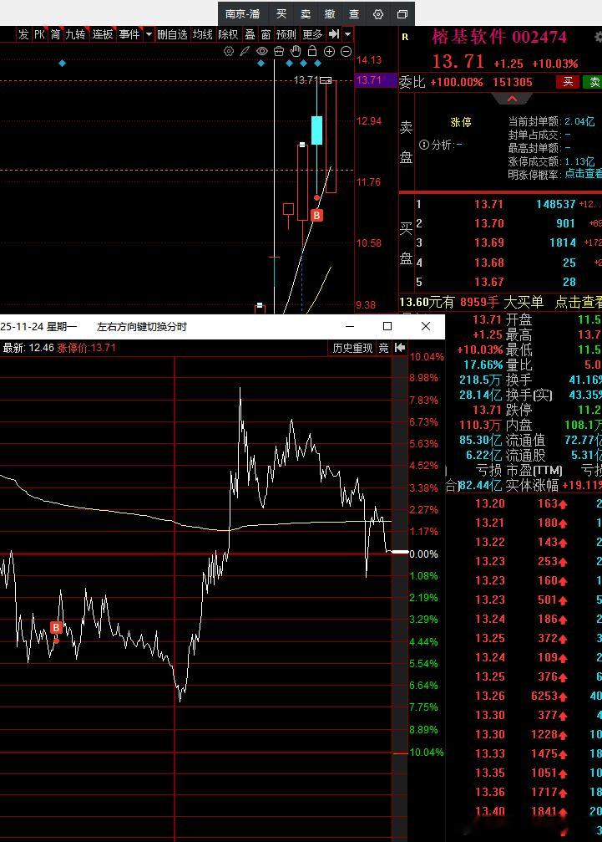Click the 窗 window button
This screenshot has height=842, width=602.
pyautogui.click(x=266, y=34)
